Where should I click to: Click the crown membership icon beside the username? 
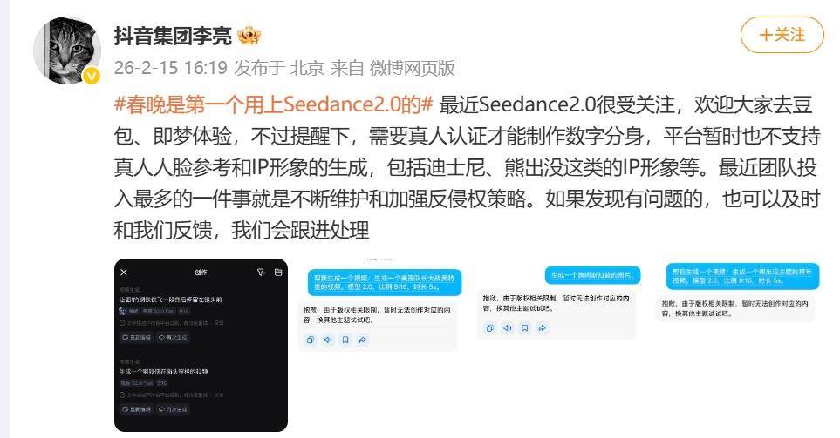pyautogui.click(x=249, y=36)
